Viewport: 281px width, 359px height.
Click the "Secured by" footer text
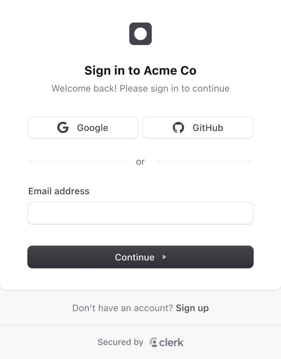pos(120,342)
